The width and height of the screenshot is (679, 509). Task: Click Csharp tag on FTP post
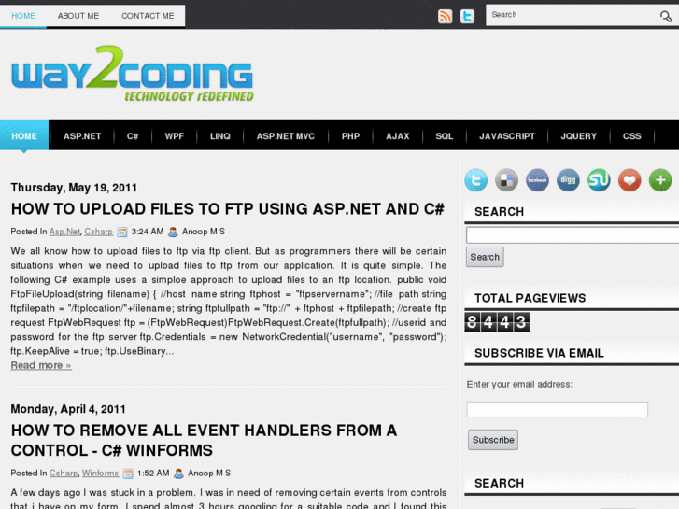(99, 232)
